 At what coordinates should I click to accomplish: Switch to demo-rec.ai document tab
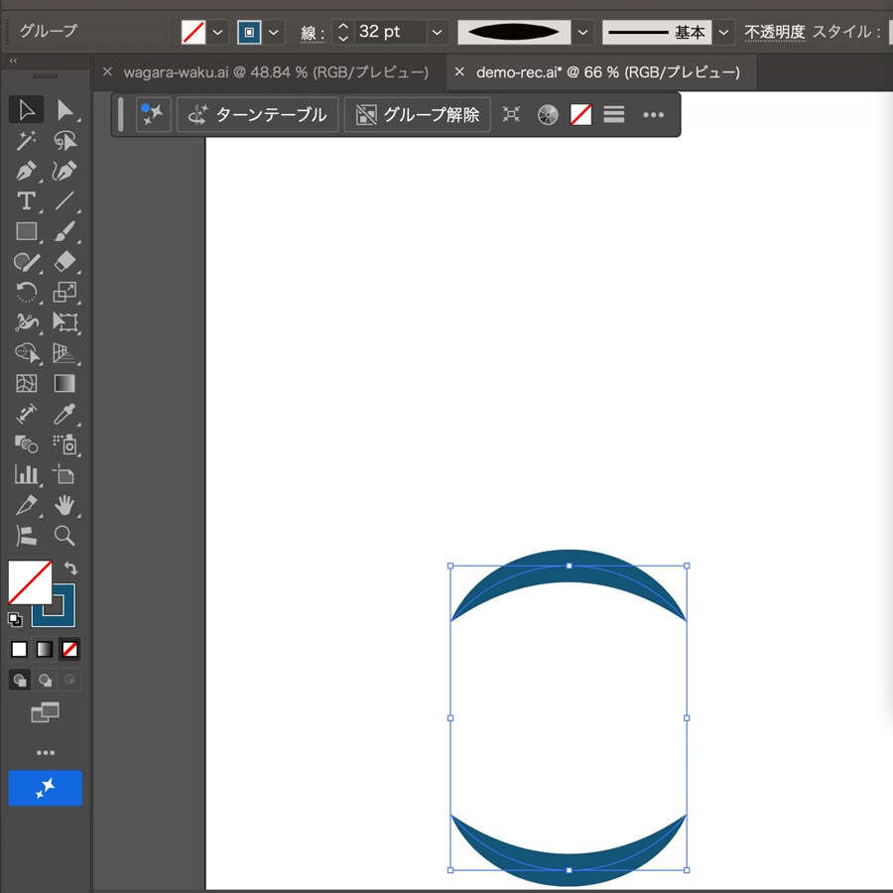(608, 72)
